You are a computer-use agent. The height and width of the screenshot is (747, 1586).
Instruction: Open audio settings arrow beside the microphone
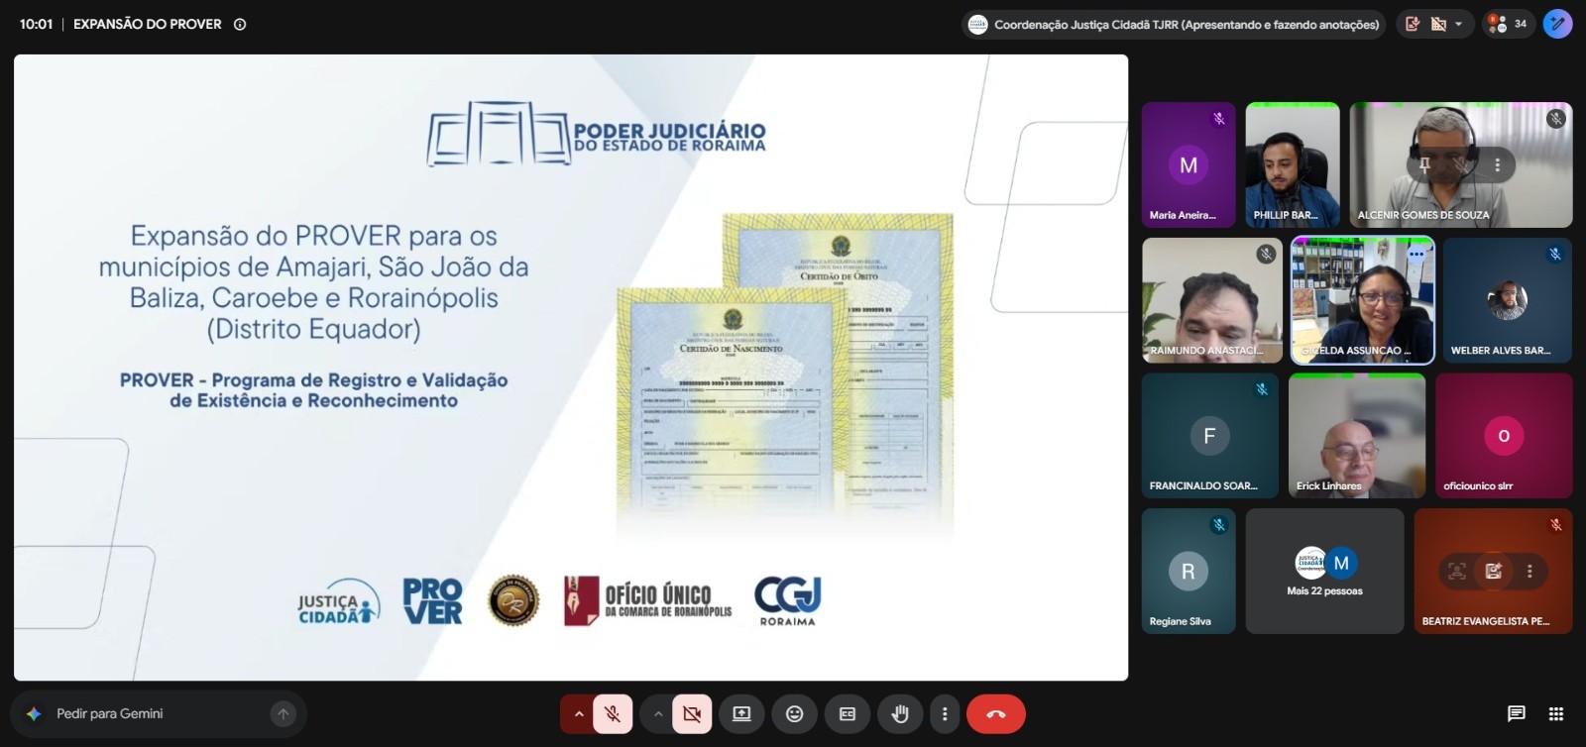point(579,713)
